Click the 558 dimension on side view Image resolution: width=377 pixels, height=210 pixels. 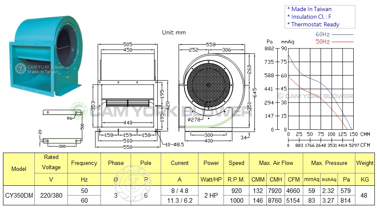pos(211,45)
